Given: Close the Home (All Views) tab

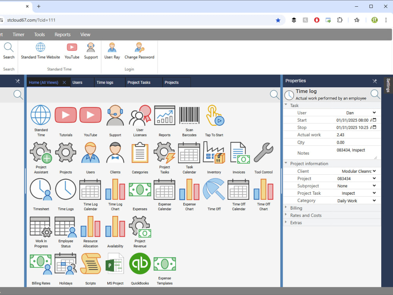Looking at the screenshot, I should [64, 82].
